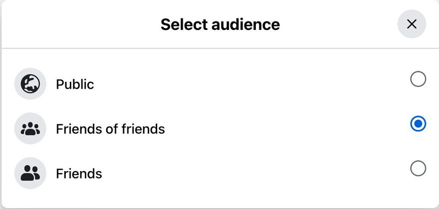Select the Public radio button
The width and height of the screenshot is (439, 209).
coord(418,79)
